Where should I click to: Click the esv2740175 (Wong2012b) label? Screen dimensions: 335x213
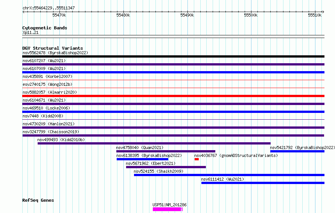coord(47,84)
